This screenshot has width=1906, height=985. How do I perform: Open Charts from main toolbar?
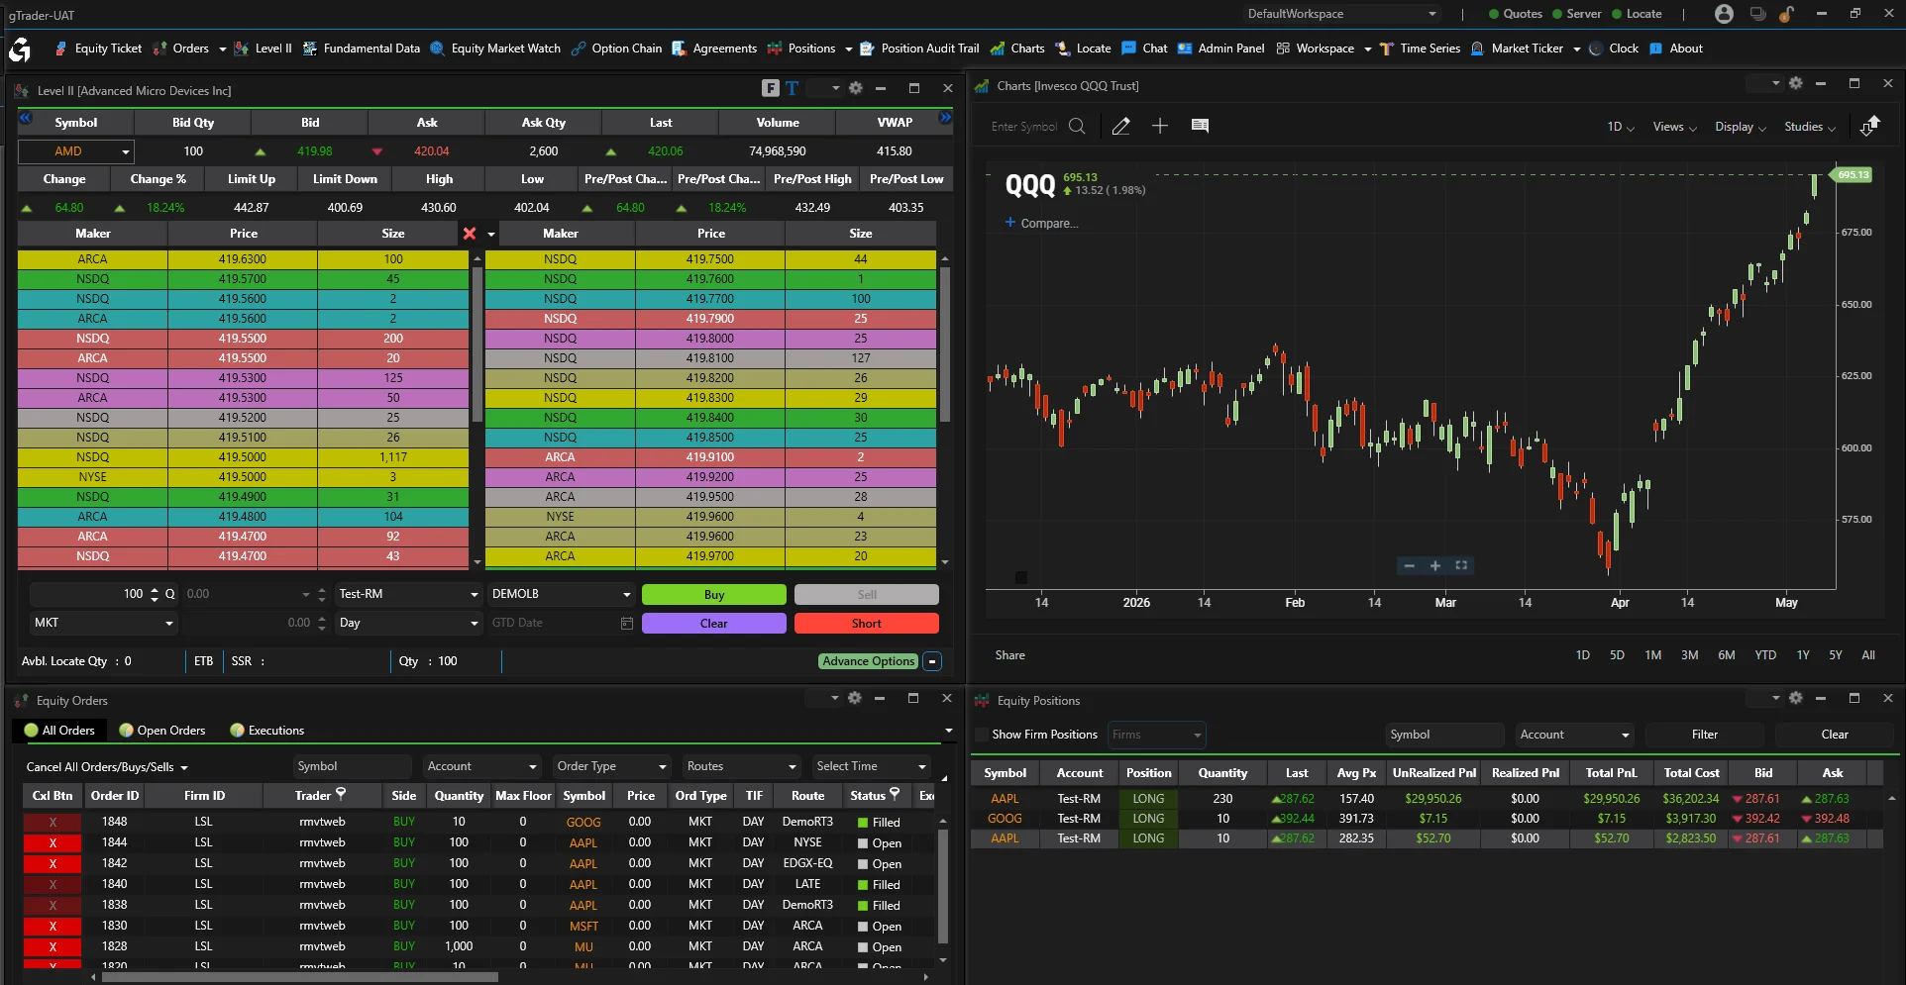1017,49
